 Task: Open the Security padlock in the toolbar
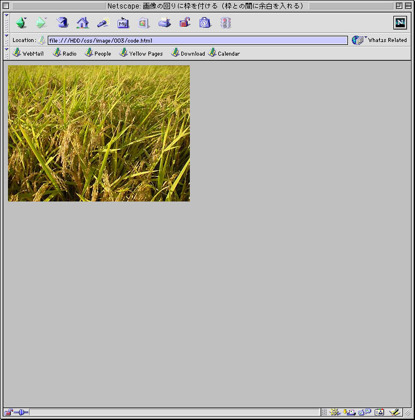click(185, 23)
